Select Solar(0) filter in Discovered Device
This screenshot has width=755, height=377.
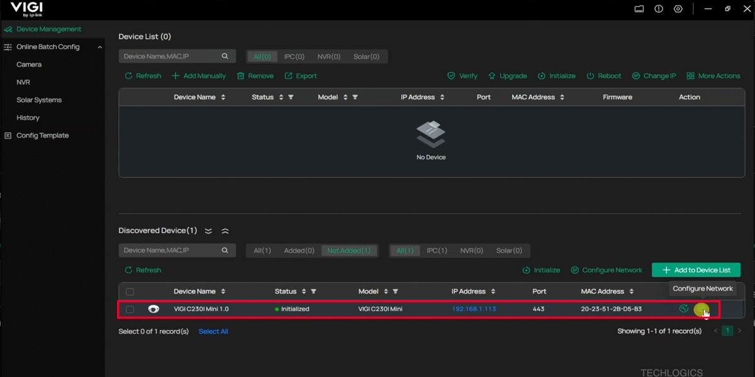coord(509,251)
